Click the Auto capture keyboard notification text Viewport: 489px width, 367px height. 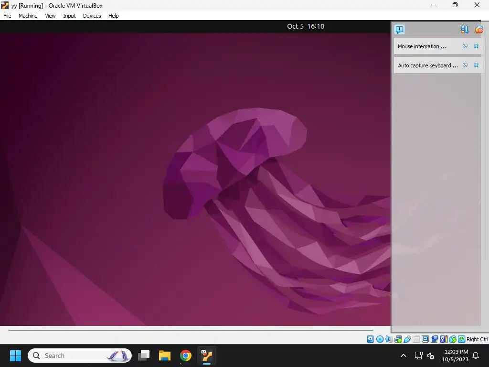click(x=428, y=65)
